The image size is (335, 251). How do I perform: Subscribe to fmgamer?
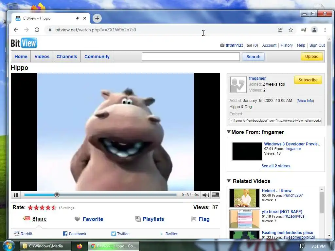pos(308,80)
